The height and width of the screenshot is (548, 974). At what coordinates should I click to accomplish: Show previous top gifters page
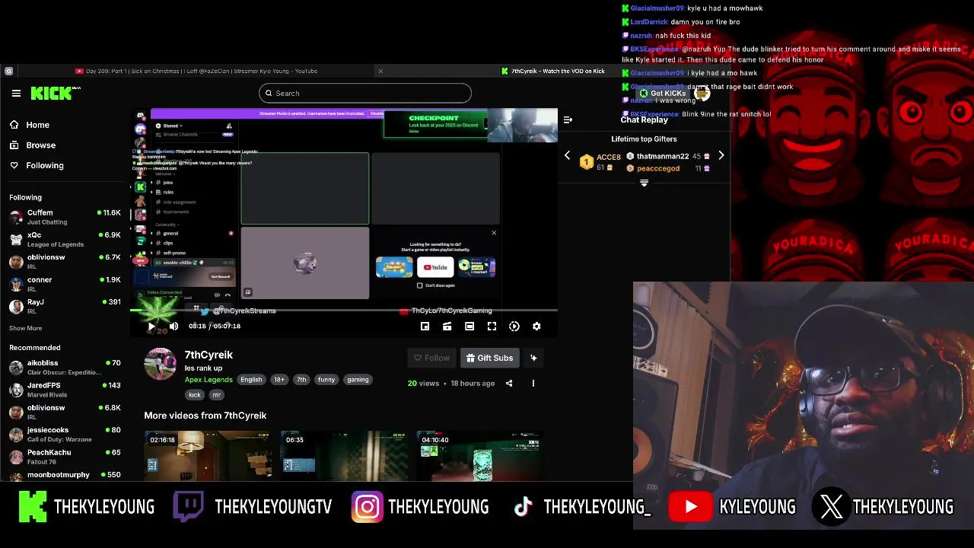[567, 156]
